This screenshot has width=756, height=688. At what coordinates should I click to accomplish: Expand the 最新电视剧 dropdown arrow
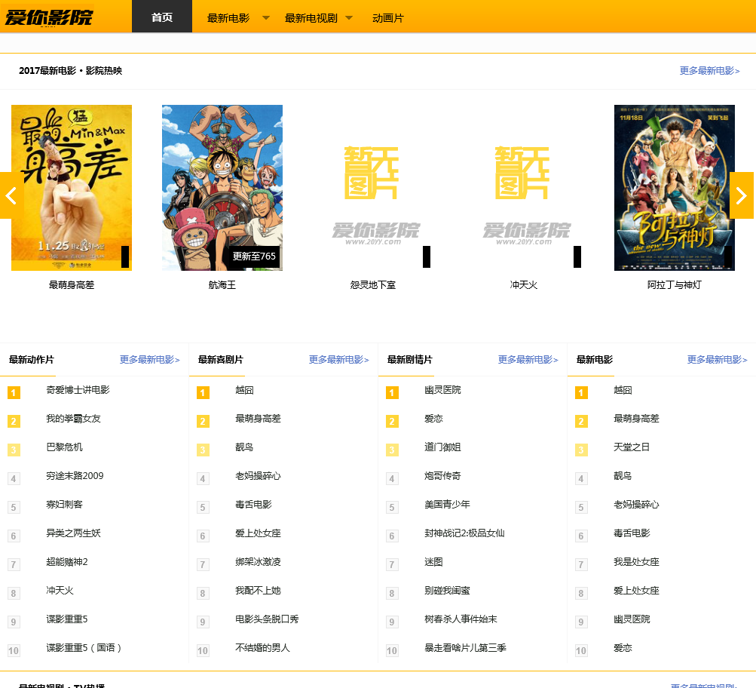(349, 18)
